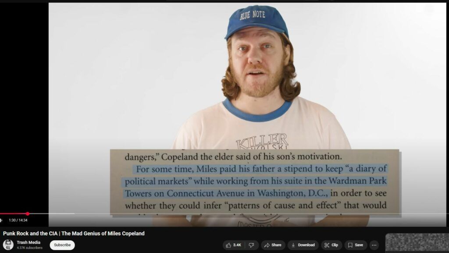Dislike the video with thumbs-down icon
The image size is (449, 253).
tap(251, 245)
